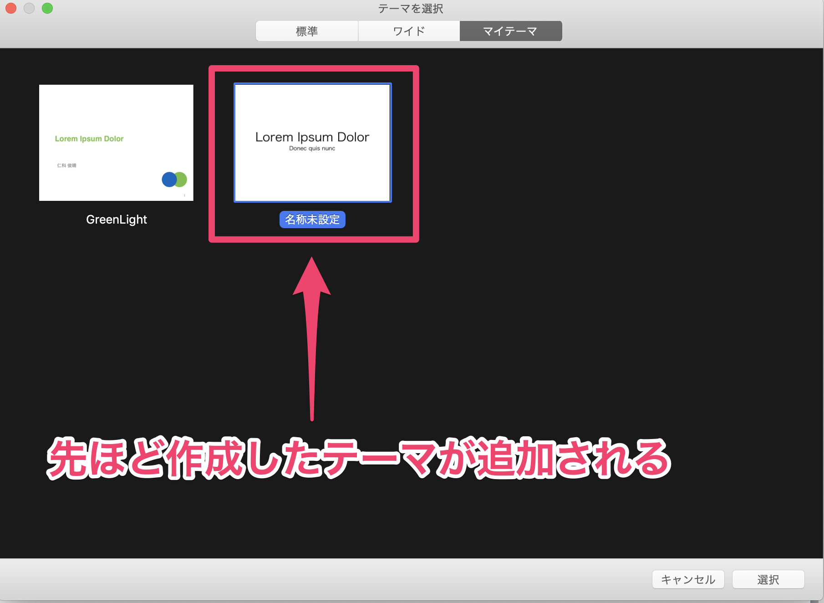Viewport: 824px width, 603px height.
Task: Click the blue 名称未設定 name badge
Action: tap(312, 220)
